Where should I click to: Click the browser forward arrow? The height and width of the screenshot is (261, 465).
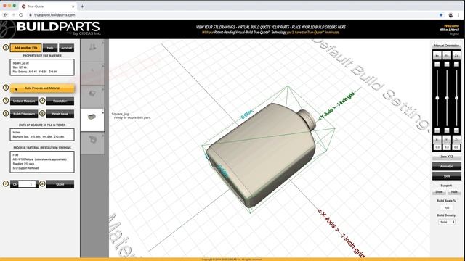(13, 14)
